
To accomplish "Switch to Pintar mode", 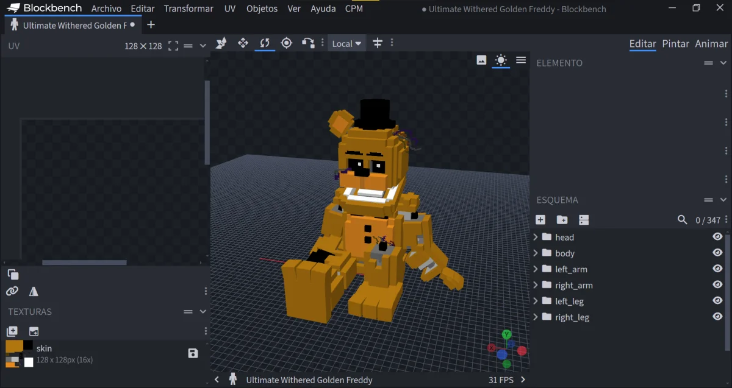I will coord(676,43).
